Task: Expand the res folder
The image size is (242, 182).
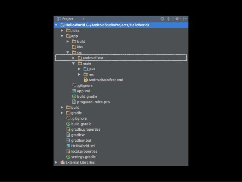Action: 79,74
